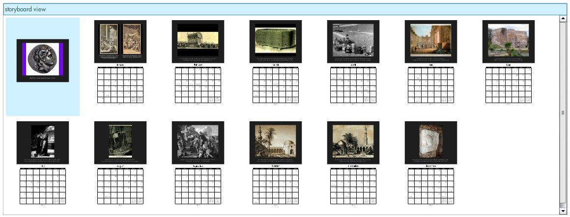Click the vertical scrollbar thumb grip
Image resolution: width=570 pixels, height=217 pixels.
(563, 113)
